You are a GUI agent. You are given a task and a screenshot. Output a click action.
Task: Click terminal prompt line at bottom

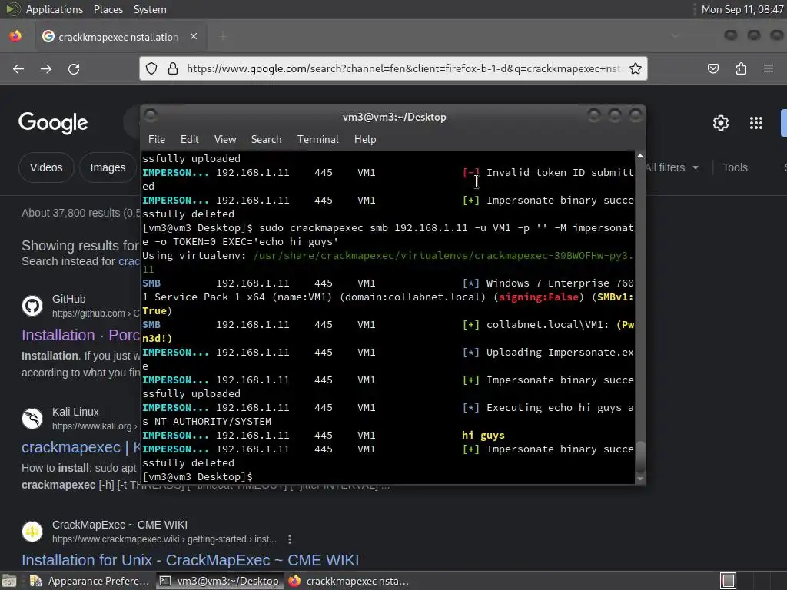[198, 476]
